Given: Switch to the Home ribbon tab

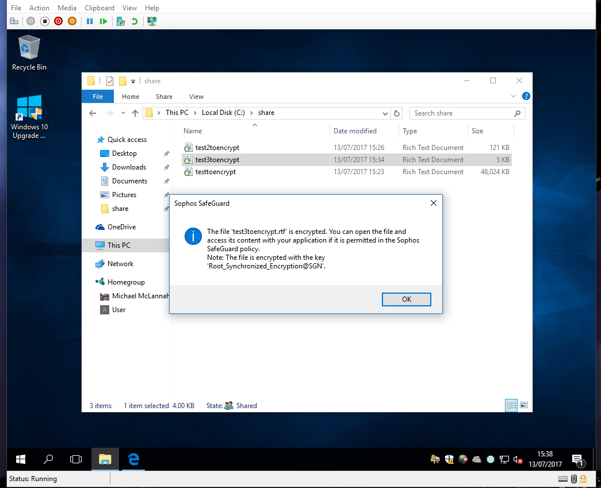Looking at the screenshot, I should 131,97.
